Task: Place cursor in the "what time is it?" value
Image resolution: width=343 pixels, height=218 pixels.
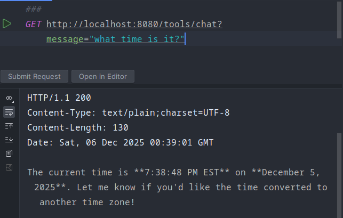Action: click(x=138, y=39)
